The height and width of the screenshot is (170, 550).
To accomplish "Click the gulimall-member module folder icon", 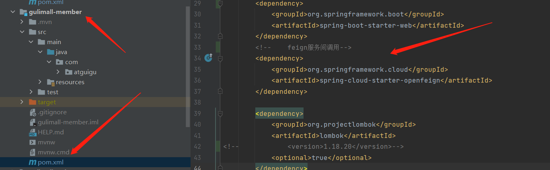I will point(23,12).
